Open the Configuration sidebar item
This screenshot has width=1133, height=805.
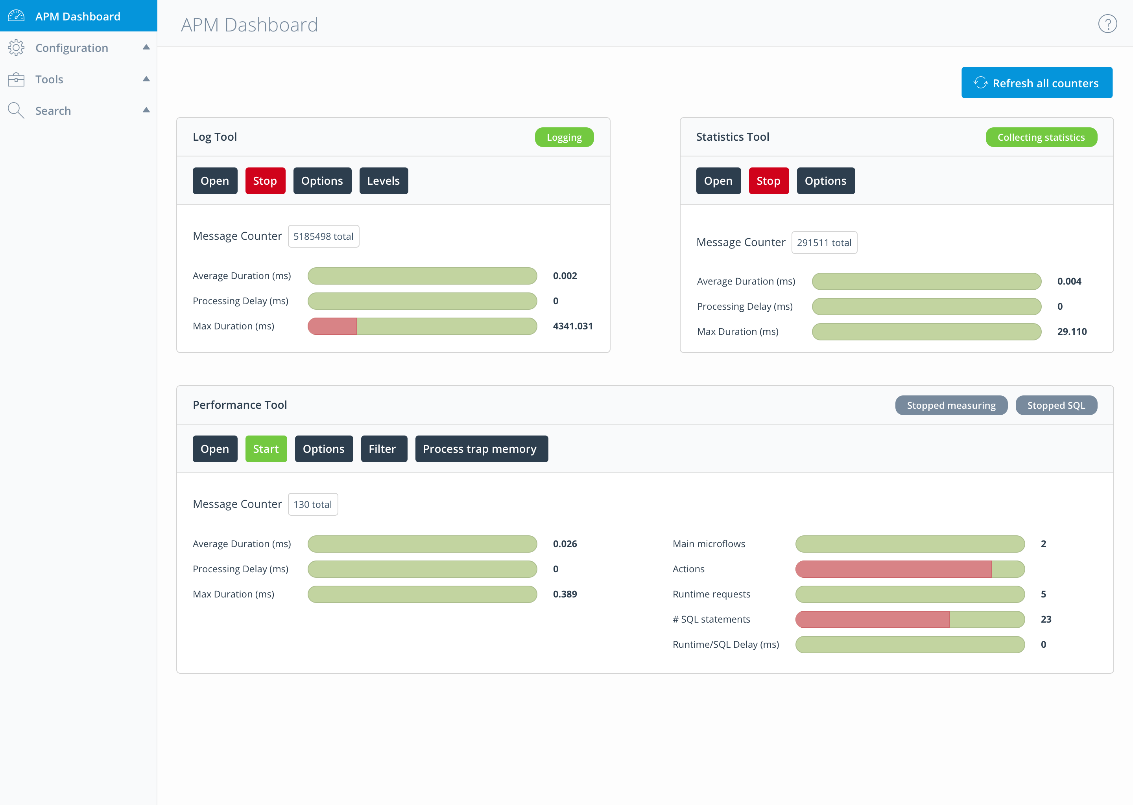78,48
